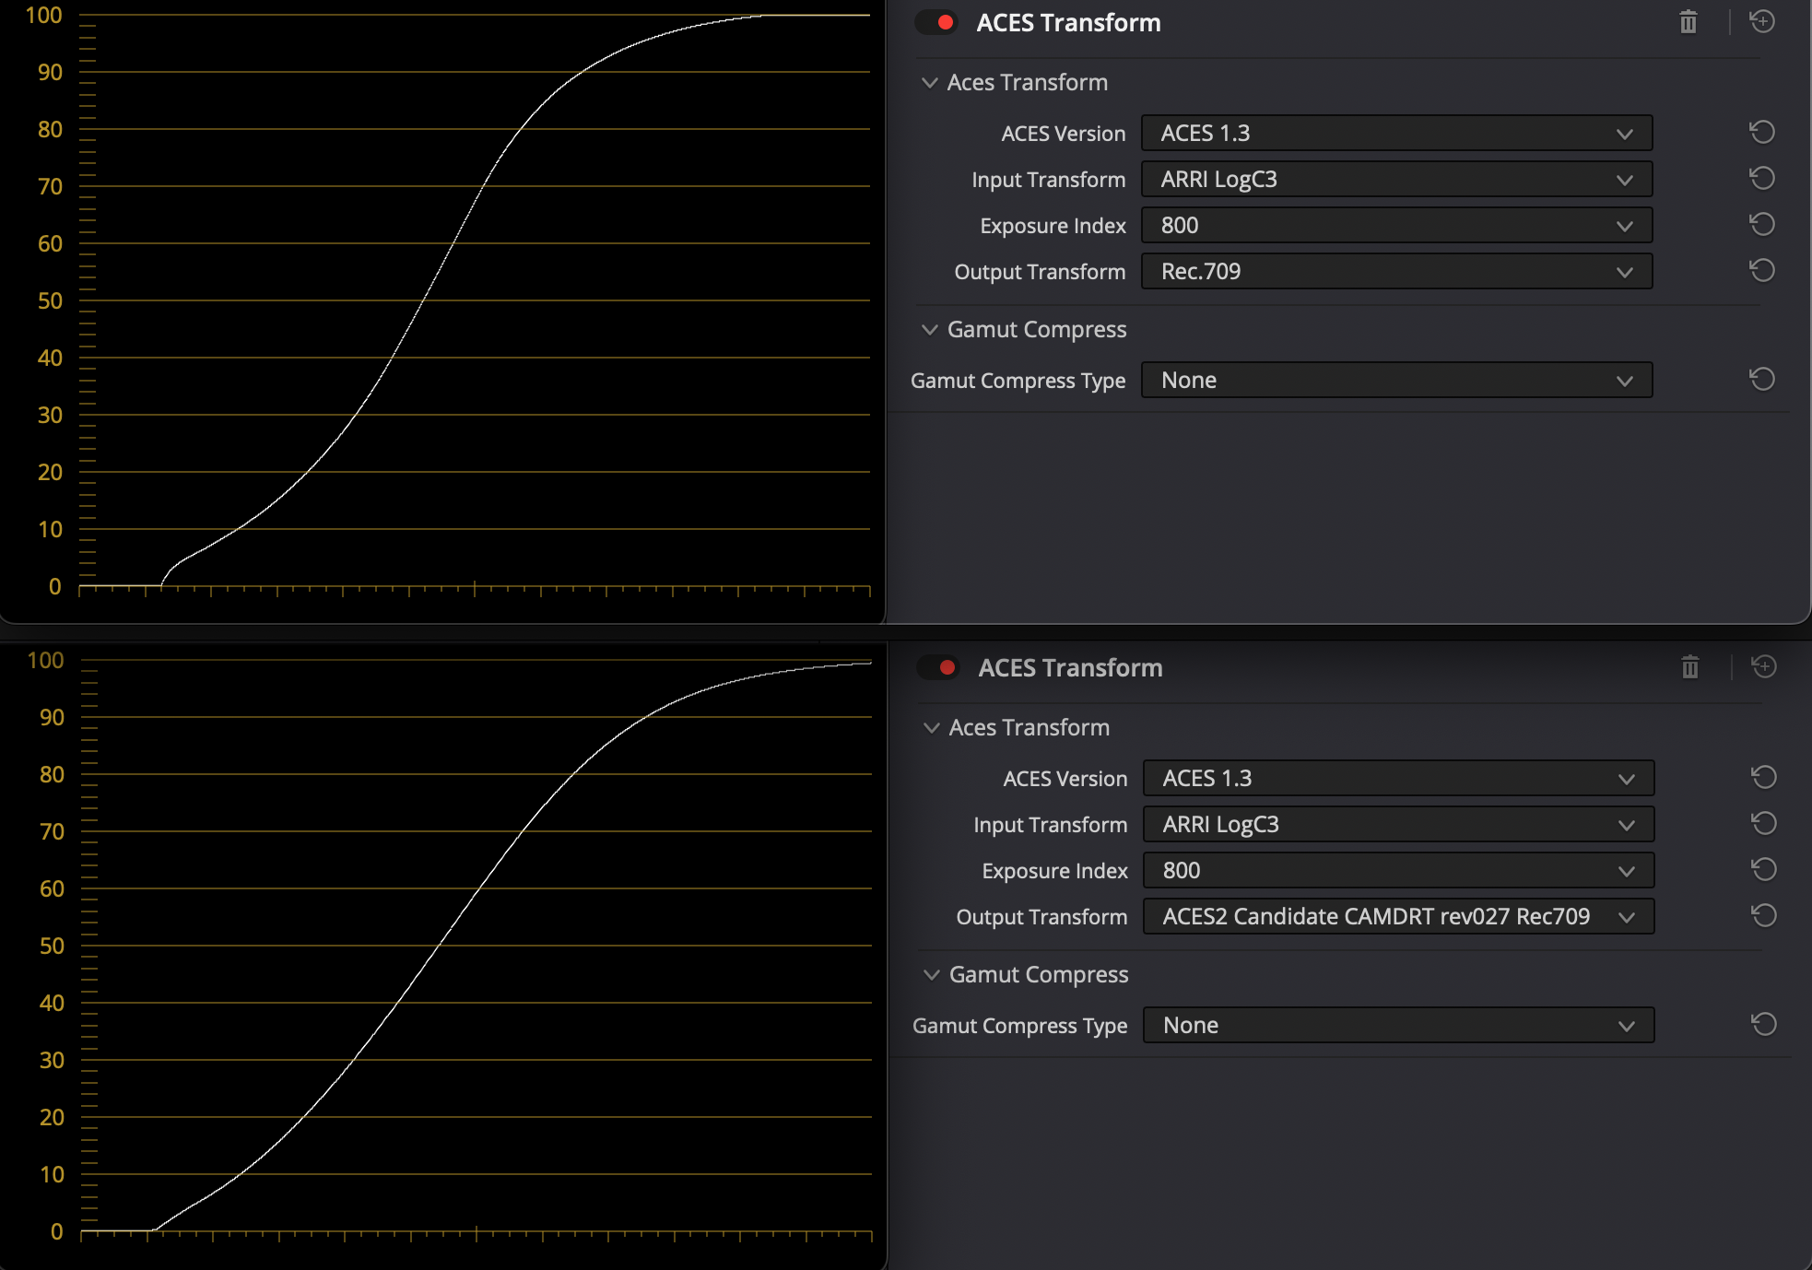Collapse the Gamut Compress section in the bottom panel
The image size is (1812, 1270).
pyautogui.click(x=932, y=975)
